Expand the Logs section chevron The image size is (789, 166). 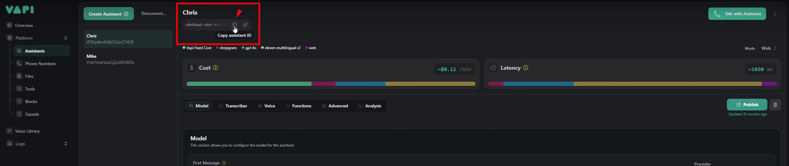click(x=66, y=143)
